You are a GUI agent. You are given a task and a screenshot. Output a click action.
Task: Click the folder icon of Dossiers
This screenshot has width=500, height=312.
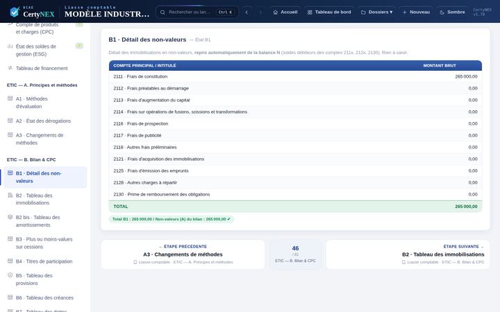(x=363, y=12)
